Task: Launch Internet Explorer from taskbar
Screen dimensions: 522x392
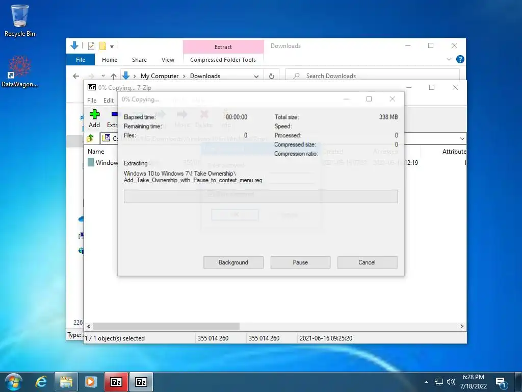Action: 41,382
